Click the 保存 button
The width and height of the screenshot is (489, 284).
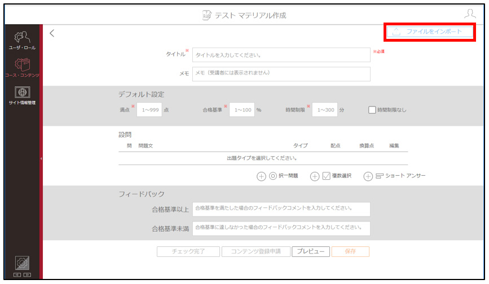[x=350, y=252]
